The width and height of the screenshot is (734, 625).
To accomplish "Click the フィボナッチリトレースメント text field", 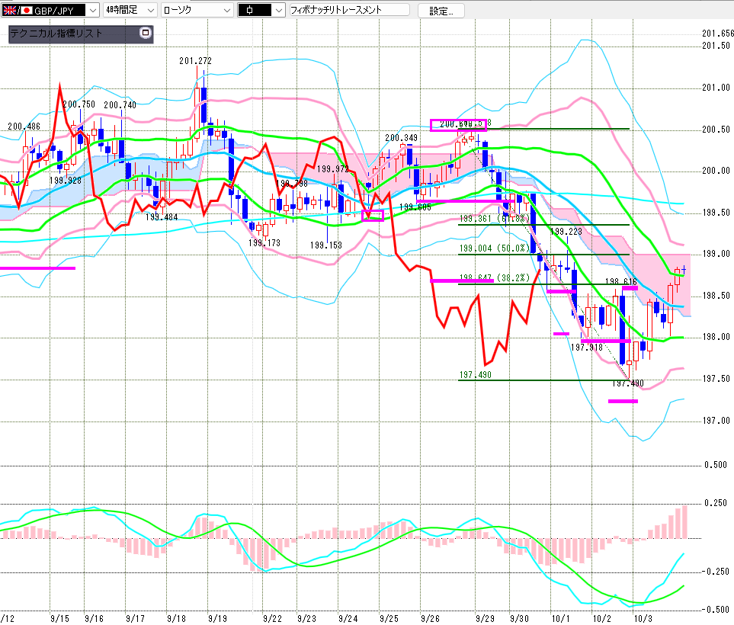I will (x=348, y=11).
